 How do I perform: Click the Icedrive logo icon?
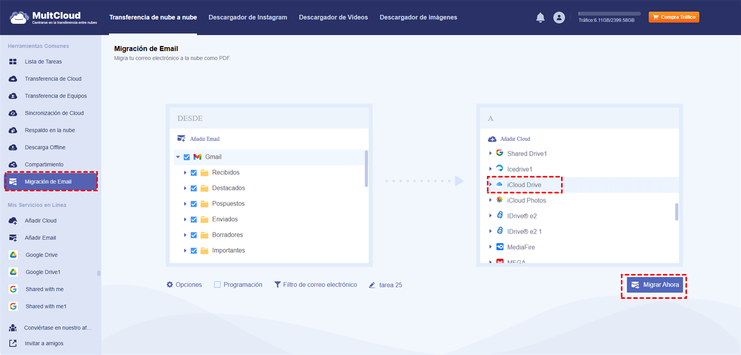click(x=499, y=169)
